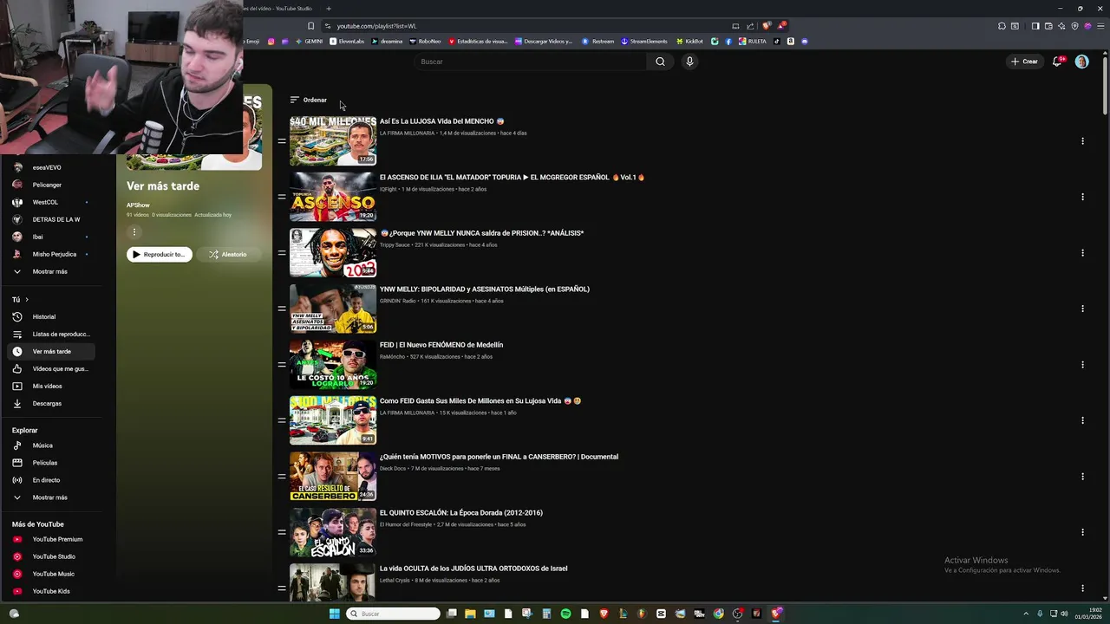Open En directo under Explorar
1110x624 pixels.
coord(52,480)
